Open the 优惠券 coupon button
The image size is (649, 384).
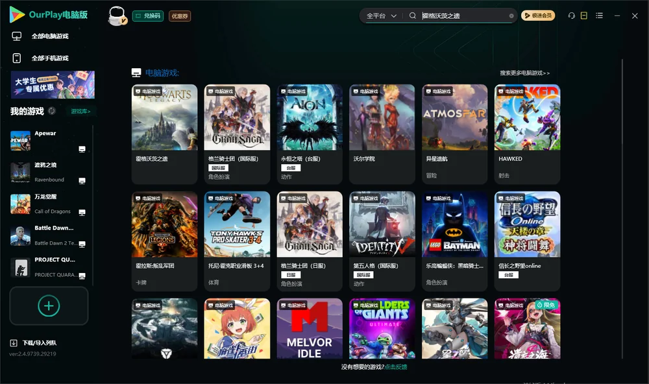pyautogui.click(x=180, y=16)
